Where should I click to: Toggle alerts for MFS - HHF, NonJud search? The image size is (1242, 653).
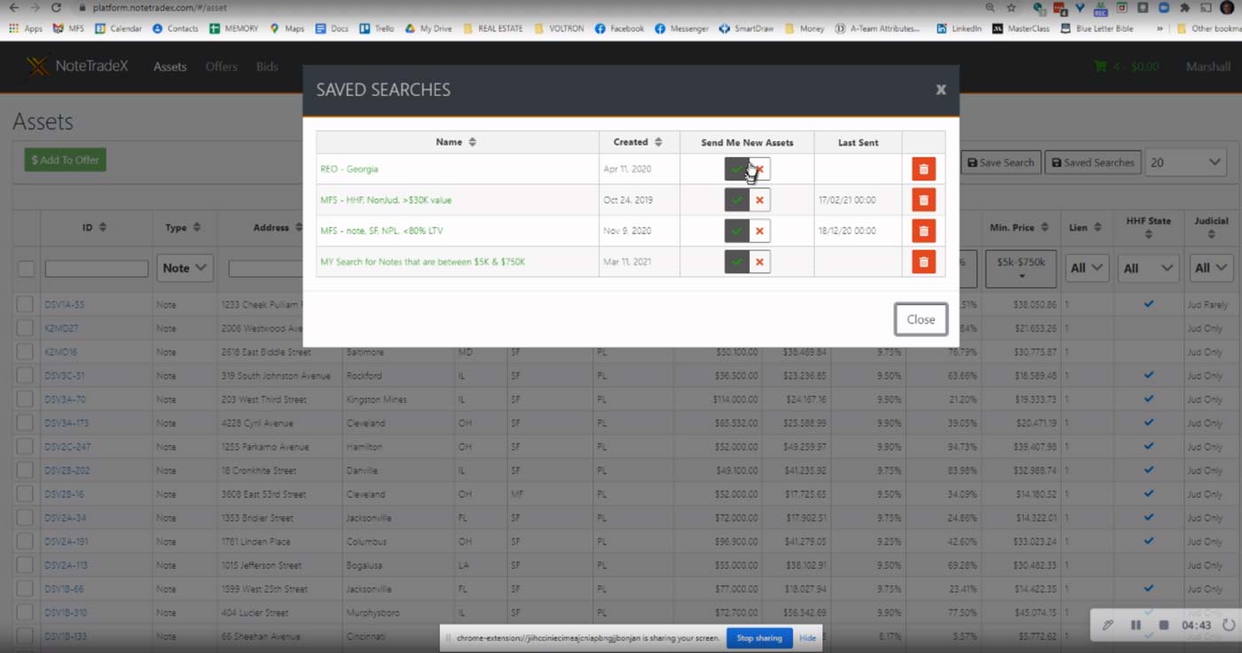747,200
